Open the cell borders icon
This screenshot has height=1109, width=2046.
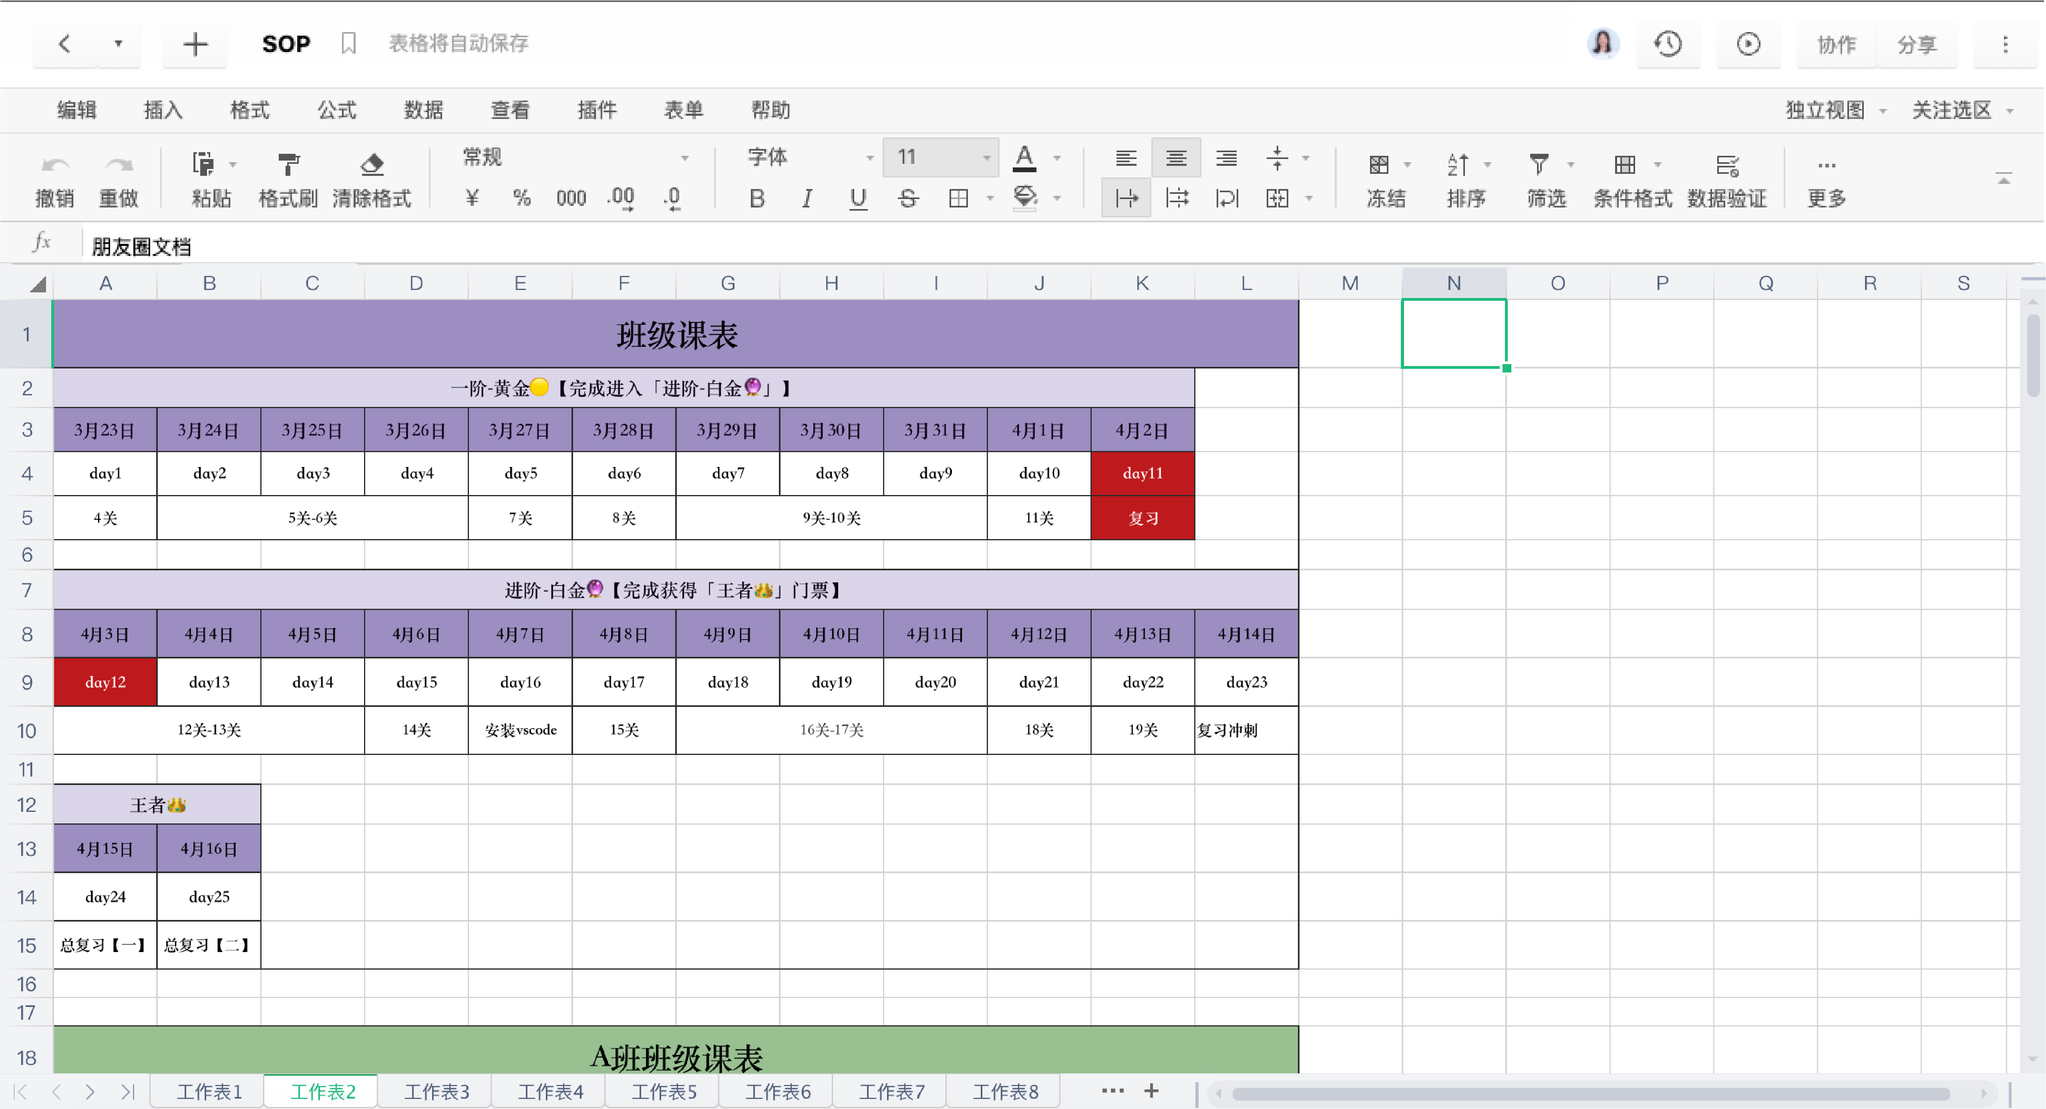point(959,198)
